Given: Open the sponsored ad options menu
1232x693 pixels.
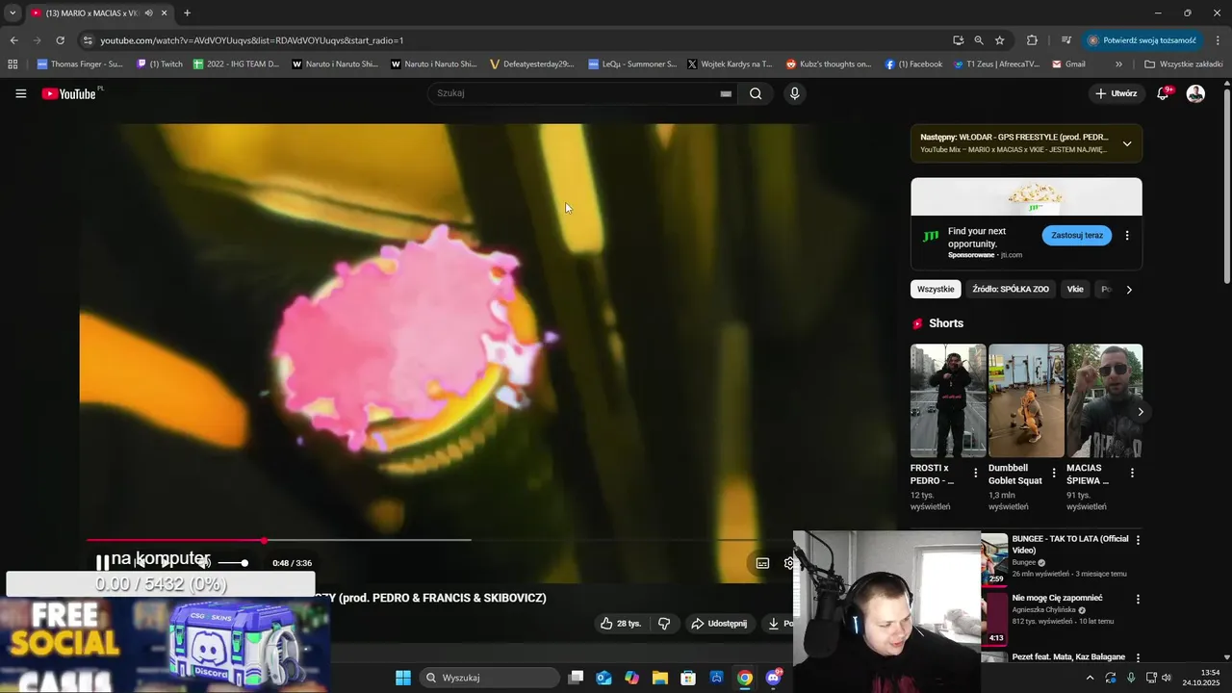Looking at the screenshot, I should click(x=1127, y=235).
